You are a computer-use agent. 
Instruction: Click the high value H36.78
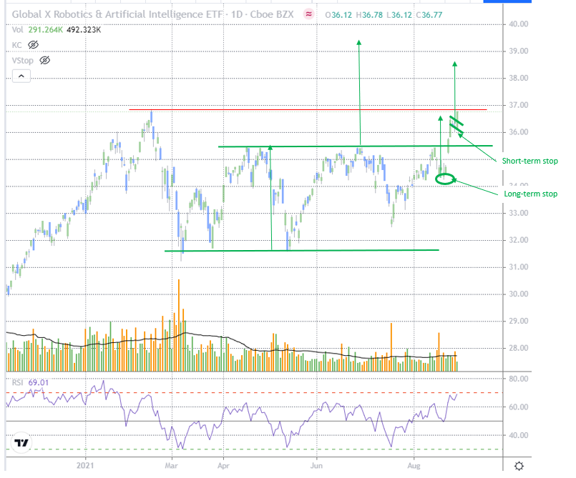tap(369, 15)
